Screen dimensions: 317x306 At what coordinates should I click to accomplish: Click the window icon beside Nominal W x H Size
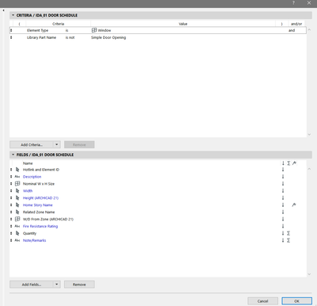[x=17, y=184]
